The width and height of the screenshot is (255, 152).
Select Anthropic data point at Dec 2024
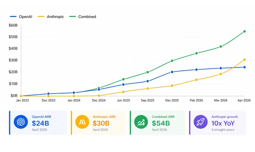pos(99,95)
